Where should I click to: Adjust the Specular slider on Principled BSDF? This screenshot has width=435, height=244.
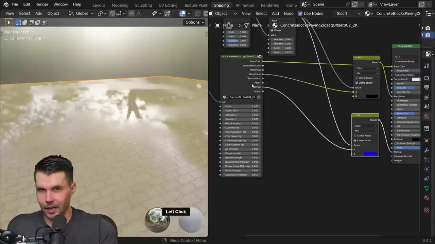click(408, 88)
